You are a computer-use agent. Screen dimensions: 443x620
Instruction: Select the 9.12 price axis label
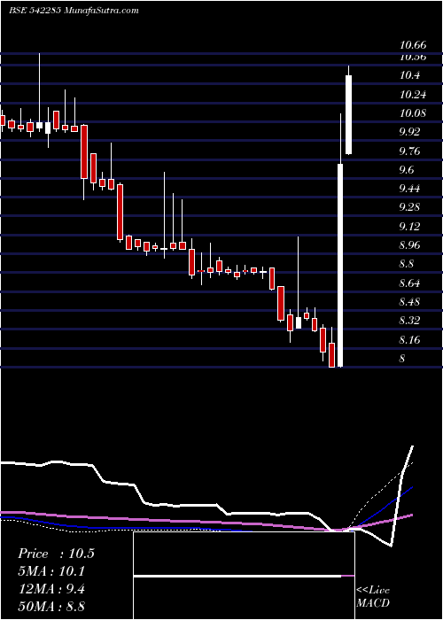(410, 226)
